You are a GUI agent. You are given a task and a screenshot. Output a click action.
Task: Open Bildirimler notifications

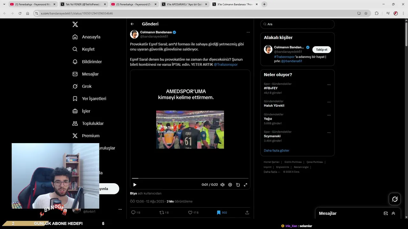(87, 62)
